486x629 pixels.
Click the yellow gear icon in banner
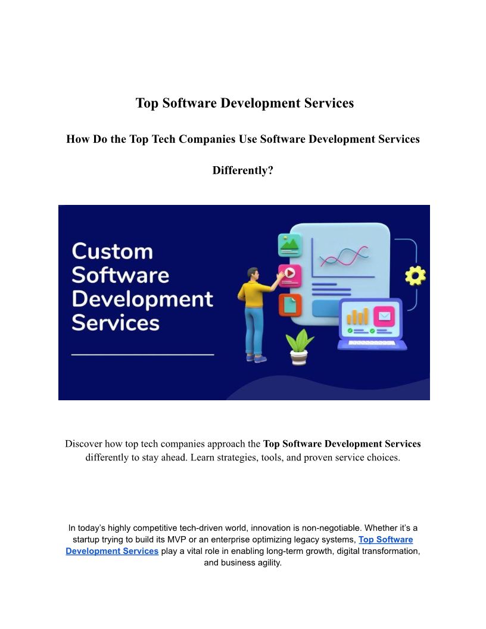click(415, 275)
